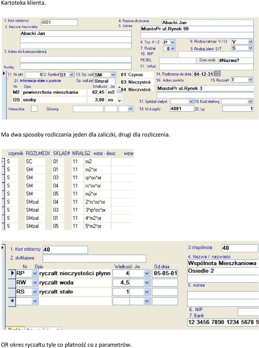Click the record selector of the Kod odbiorcy 40 form
The width and height of the screenshot is (259, 348).
[3, 247]
